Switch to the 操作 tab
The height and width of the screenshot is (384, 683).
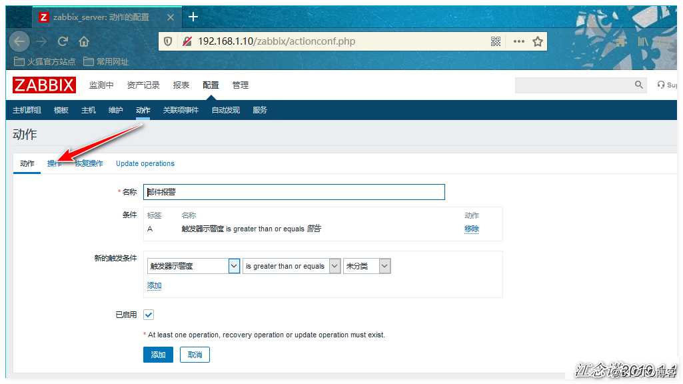(54, 163)
